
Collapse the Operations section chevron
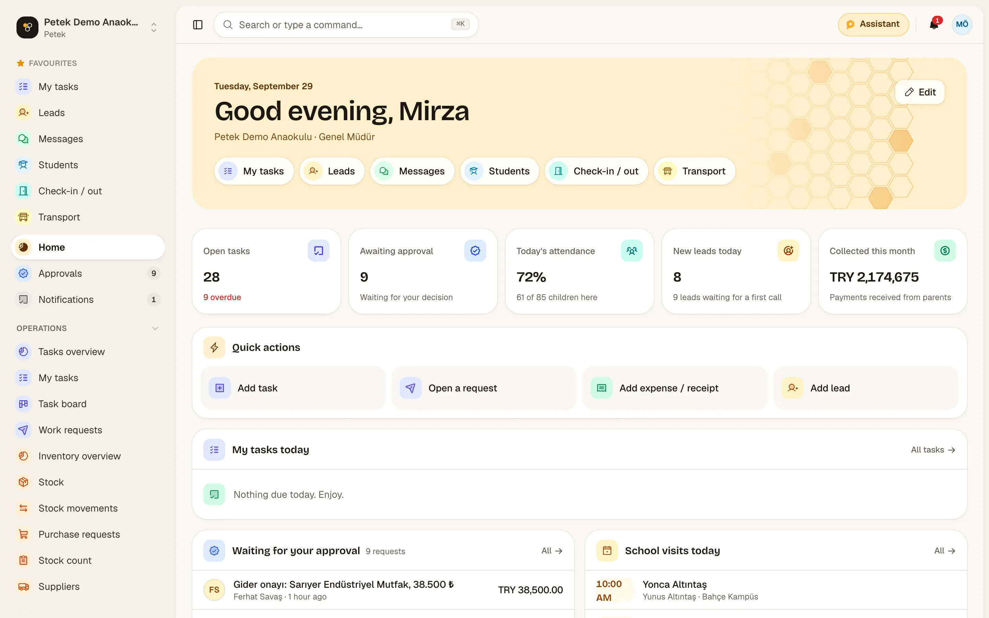[x=155, y=329]
